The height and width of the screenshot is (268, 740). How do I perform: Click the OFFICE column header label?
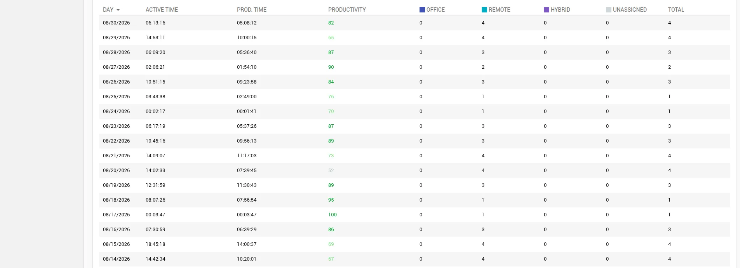tap(435, 10)
